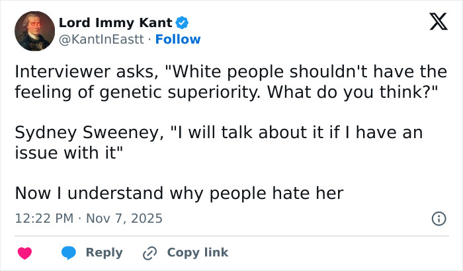Click the @KantInEastt handle

pyautogui.click(x=101, y=39)
